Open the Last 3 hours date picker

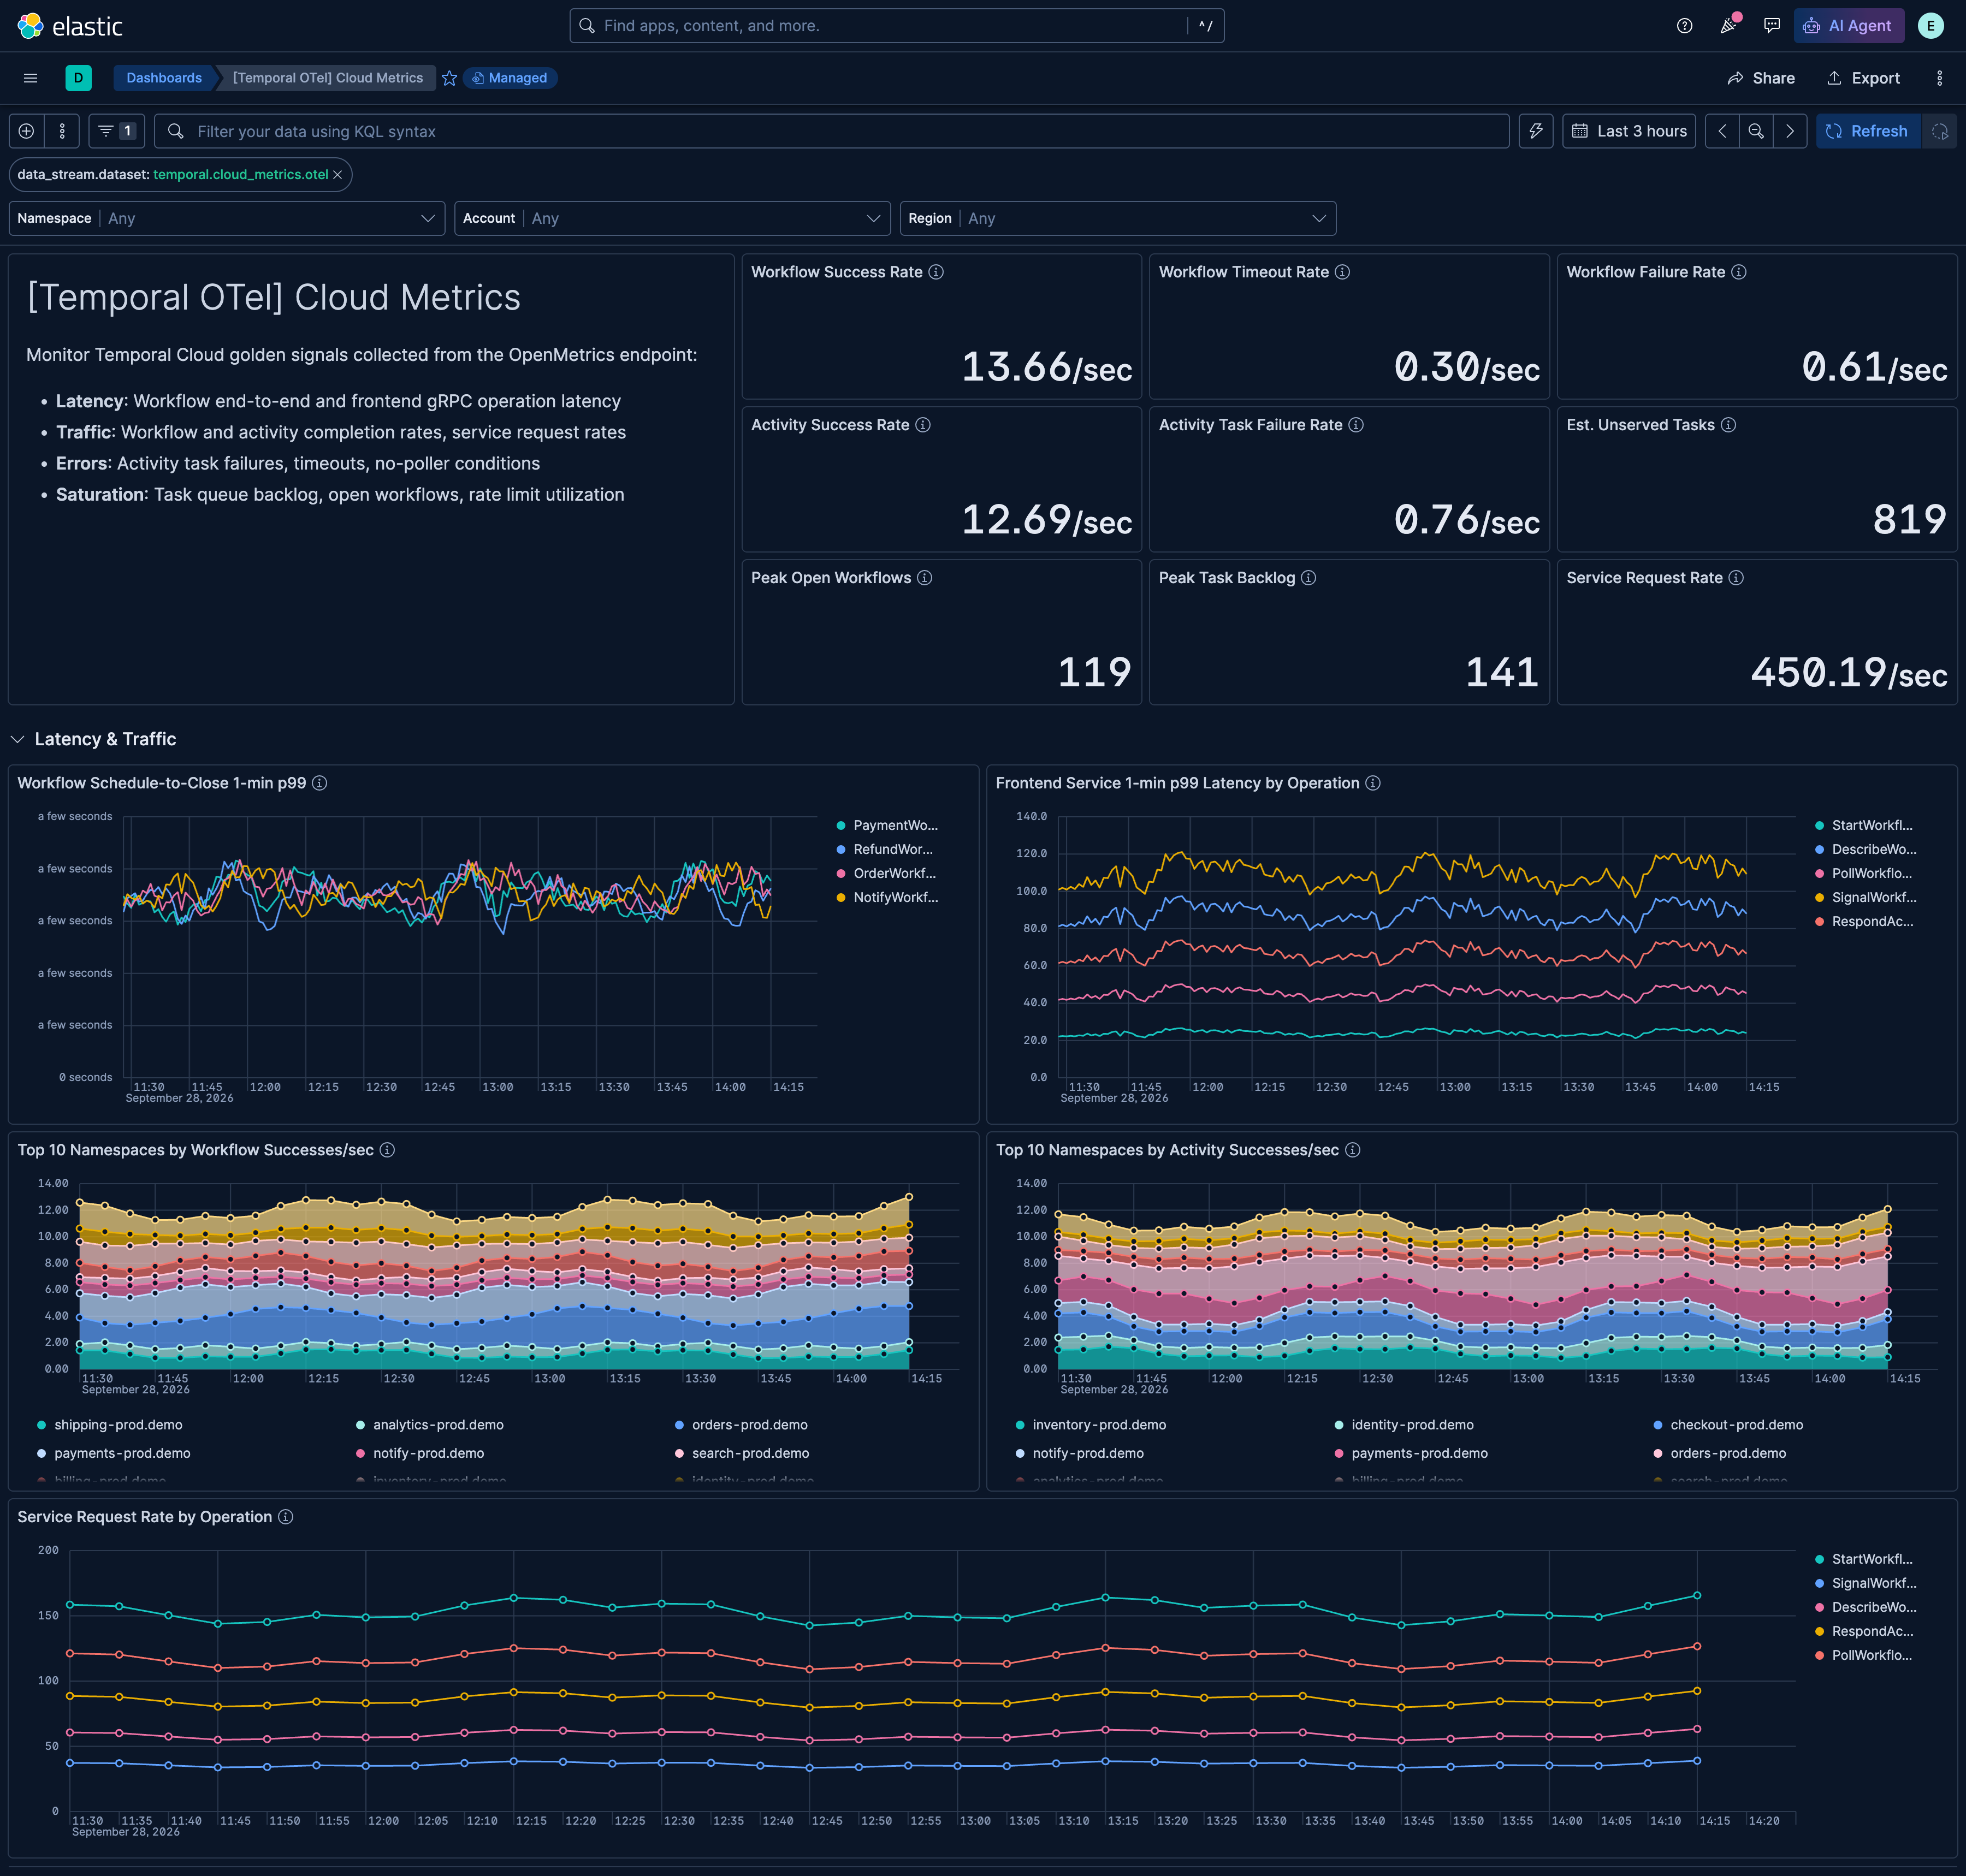(1629, 131)
